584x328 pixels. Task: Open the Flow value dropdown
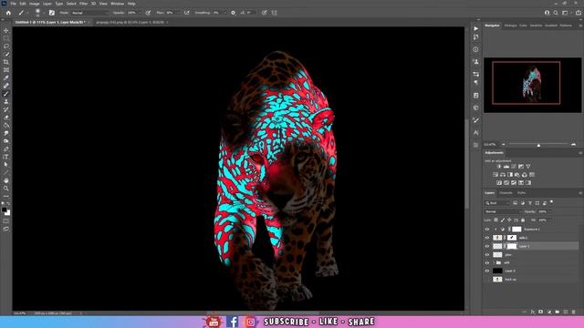(x=178, y=13)
